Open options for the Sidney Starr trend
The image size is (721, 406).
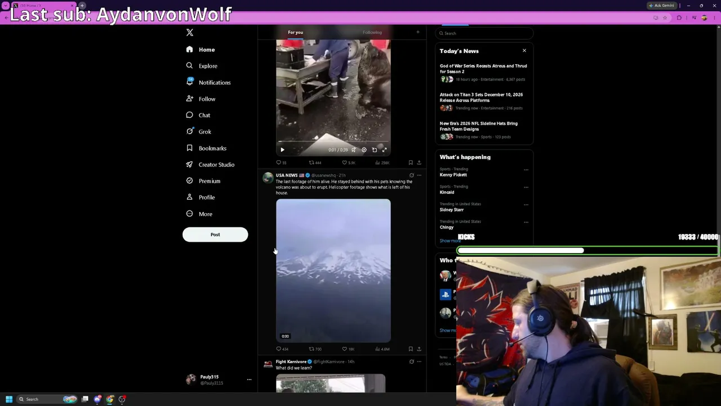(x=526, y=205)
